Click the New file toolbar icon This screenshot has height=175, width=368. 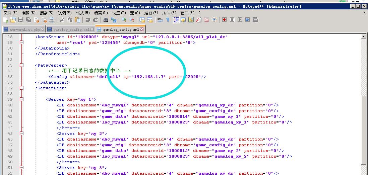6,20
